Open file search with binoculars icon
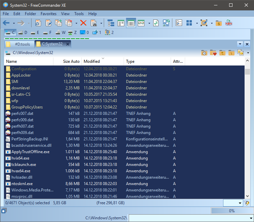The image size is (254, 222). (x=94, y=23)
